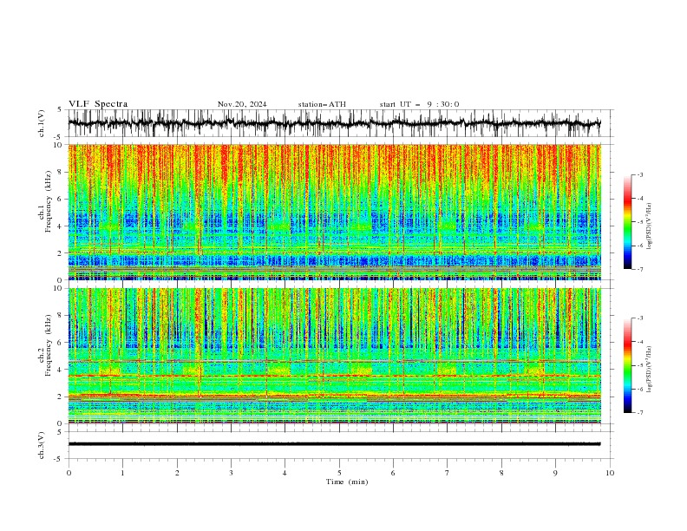Click the '-5' label on ch.1 colorbar
Screen dimensions: 687x531
point(639,222)
